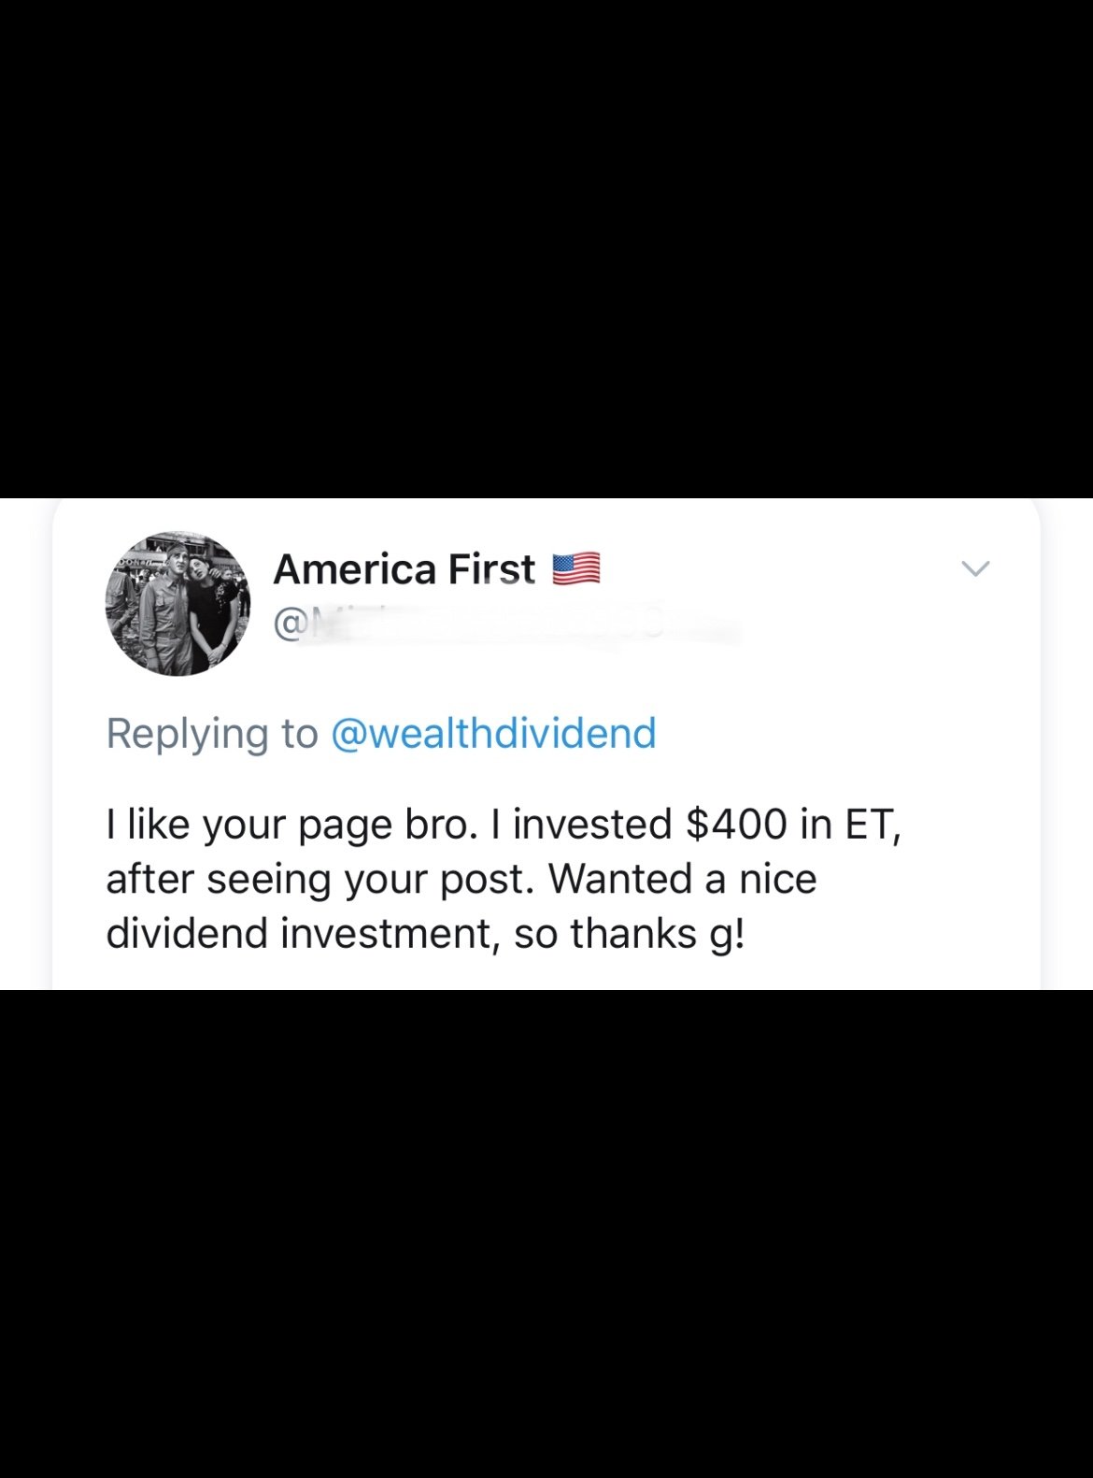
Task: Open the America First display name
Action: 405,569
